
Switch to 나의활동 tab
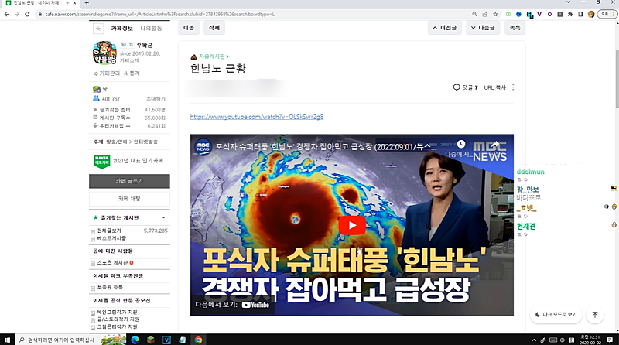(151, 29)
